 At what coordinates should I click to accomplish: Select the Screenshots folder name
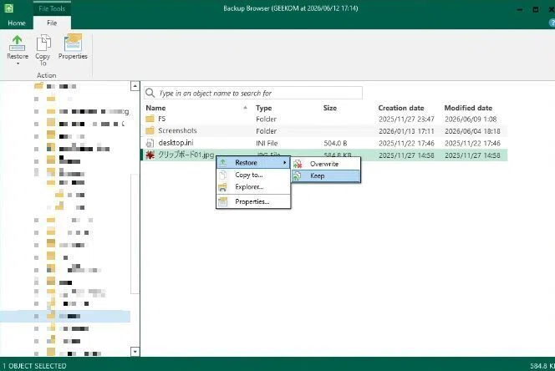click(x=177, y=130)
